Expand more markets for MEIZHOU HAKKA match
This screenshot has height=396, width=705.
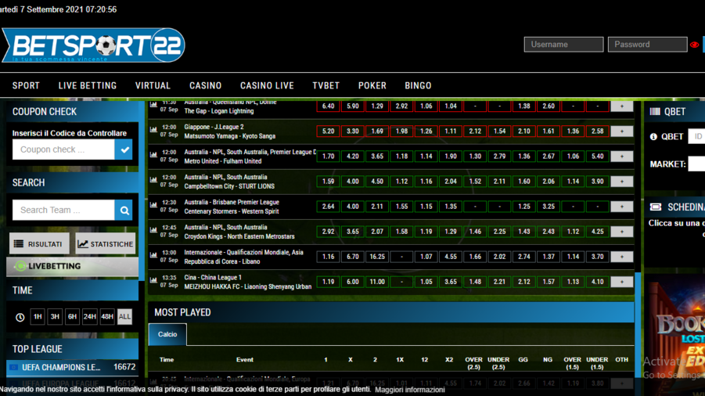[x=621, y=282]
